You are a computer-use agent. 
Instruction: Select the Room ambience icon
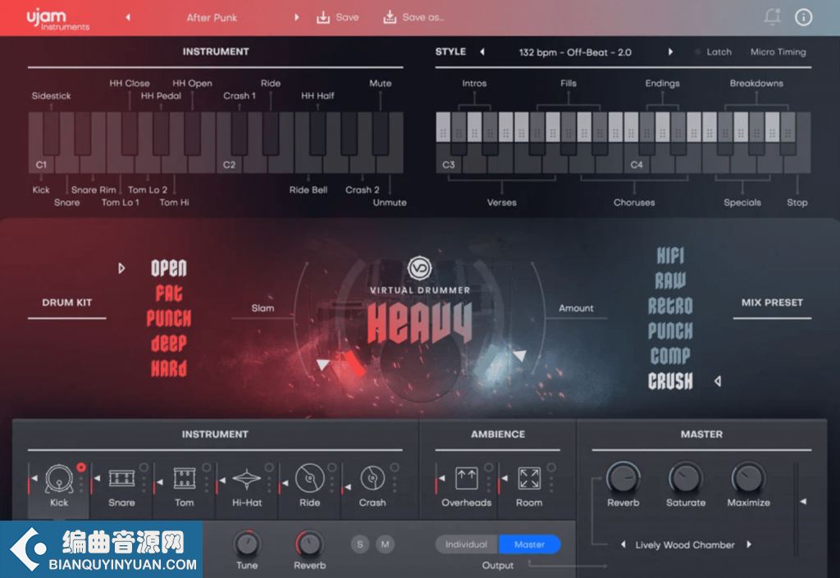[529, 478]
